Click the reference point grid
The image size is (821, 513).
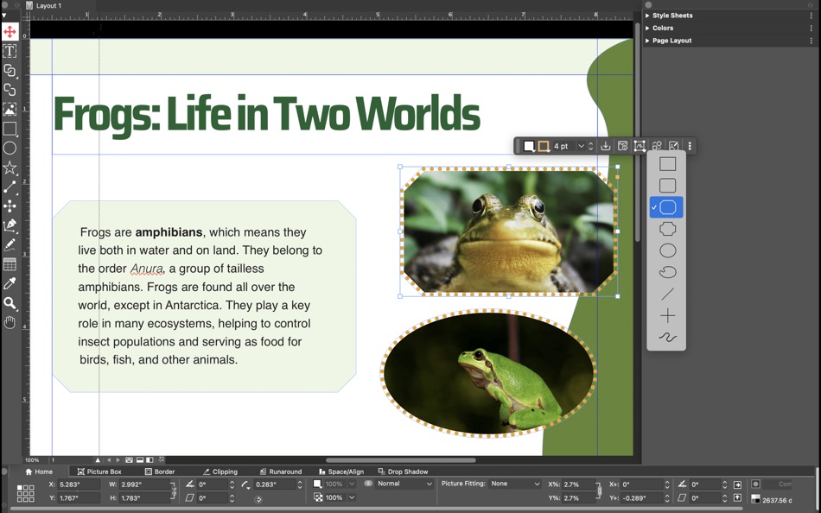pyautogui.click(x=25, y=493)
